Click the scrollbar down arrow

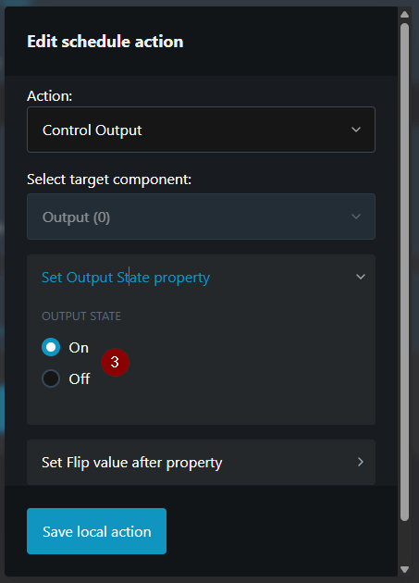pyautogui.click(x=404, y=569)
